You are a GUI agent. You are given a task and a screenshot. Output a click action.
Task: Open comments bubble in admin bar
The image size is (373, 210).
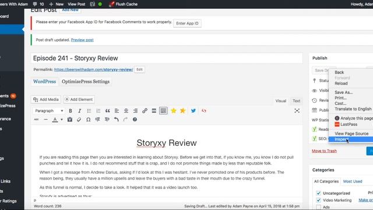click(38, 4)
